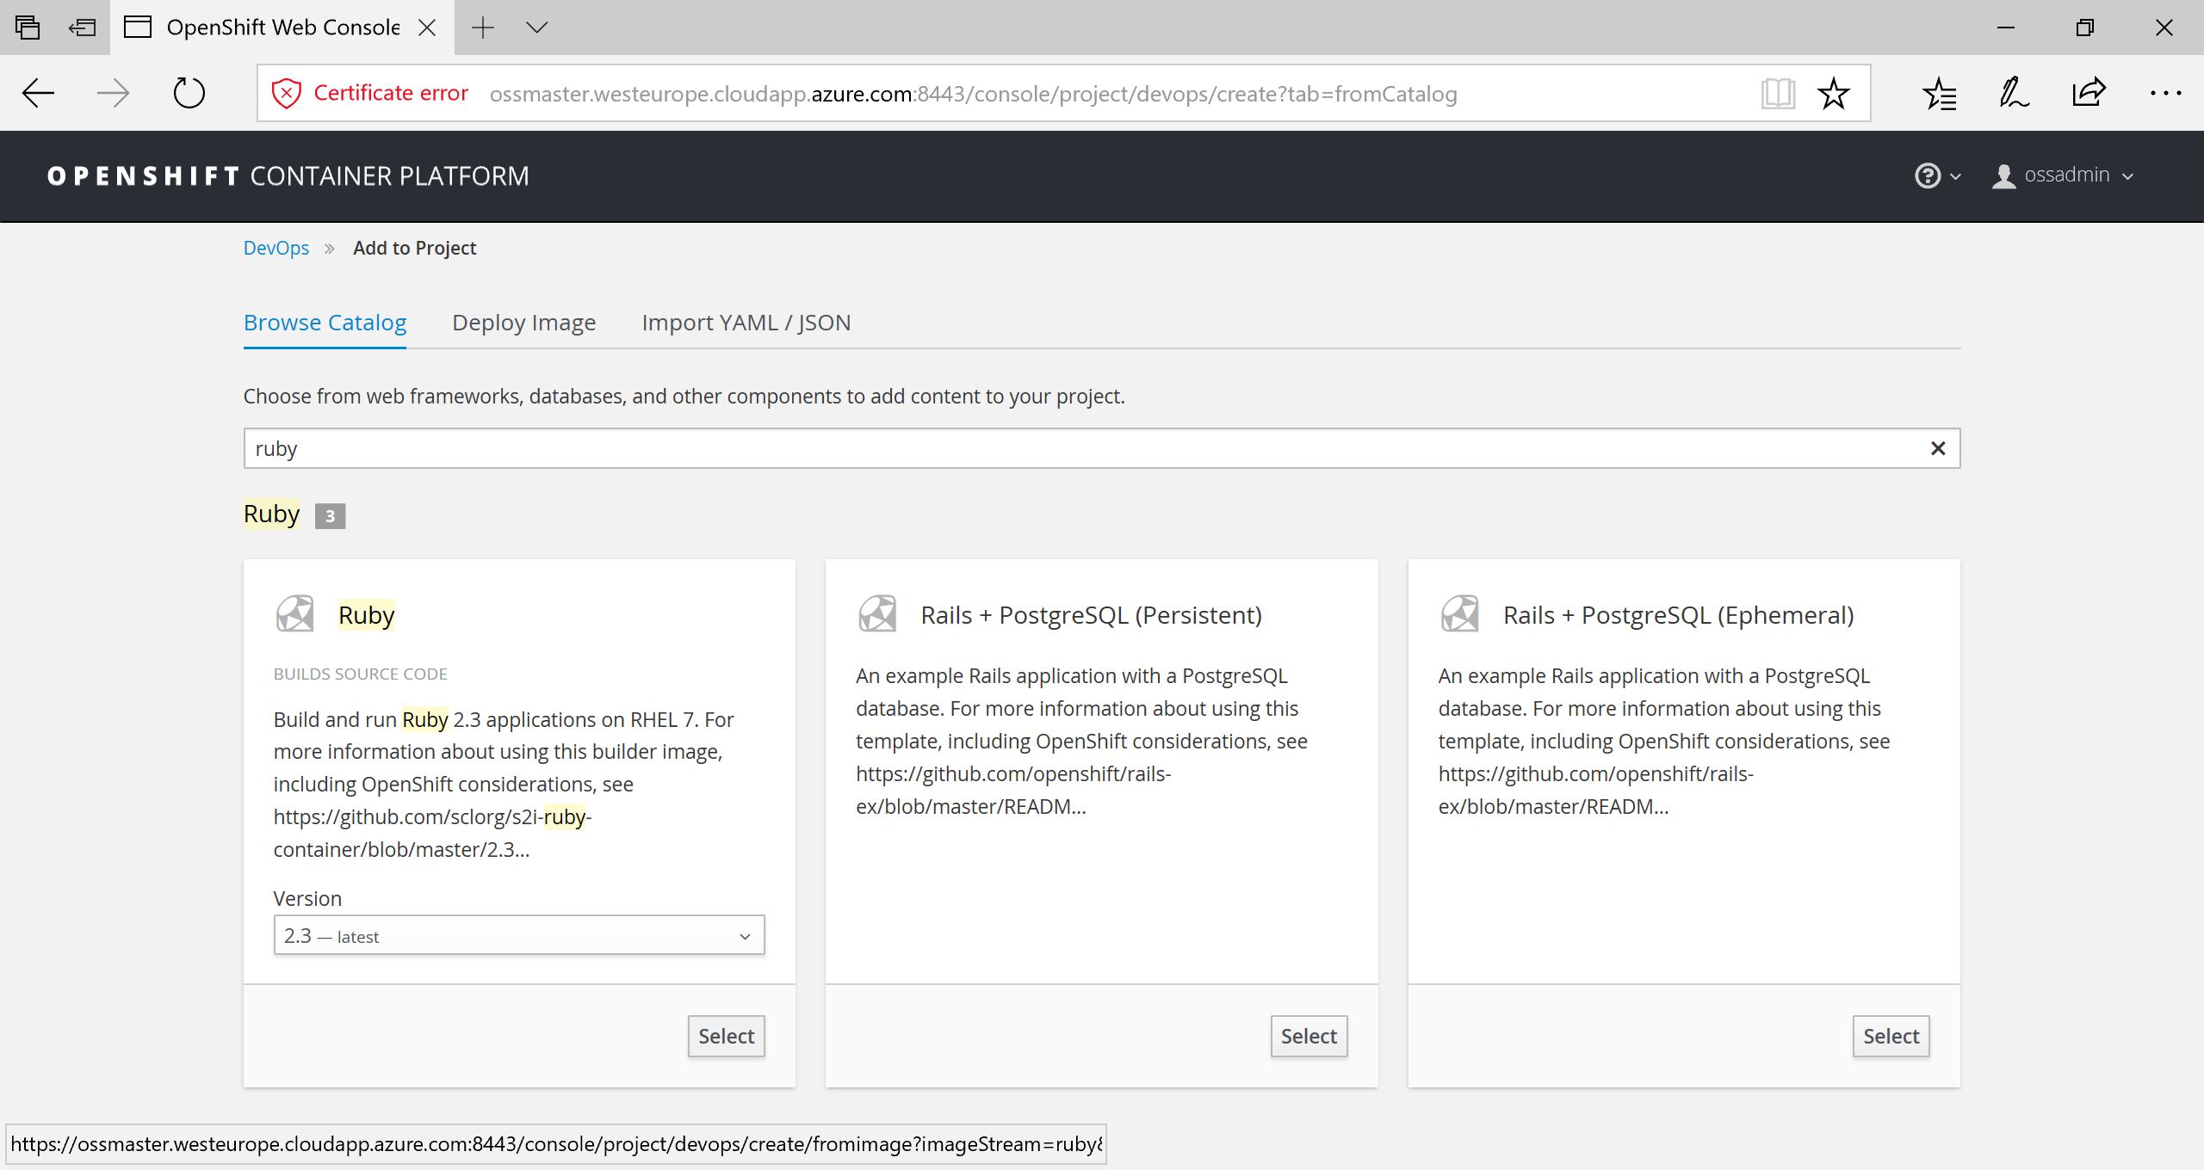This screenshot has height=1170, width=2204.
Task: Go to DevOps project breadcrumb link
Action: point(275,248)
